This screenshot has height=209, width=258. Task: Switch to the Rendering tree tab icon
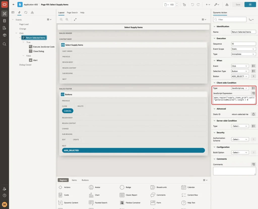coord(13,13)
